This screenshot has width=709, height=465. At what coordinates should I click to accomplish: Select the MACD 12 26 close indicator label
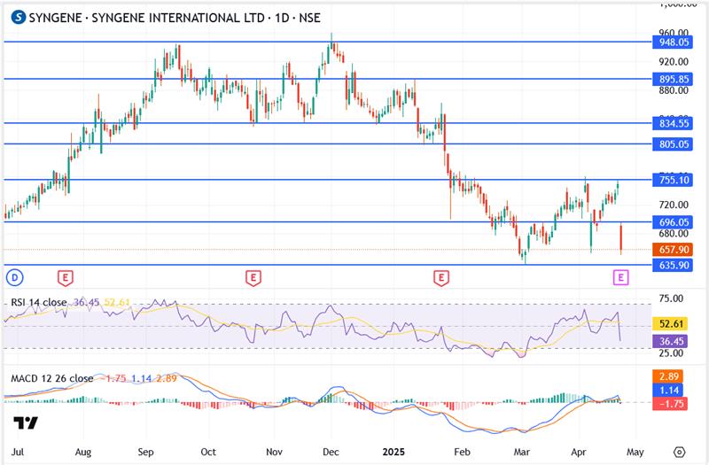51,378
